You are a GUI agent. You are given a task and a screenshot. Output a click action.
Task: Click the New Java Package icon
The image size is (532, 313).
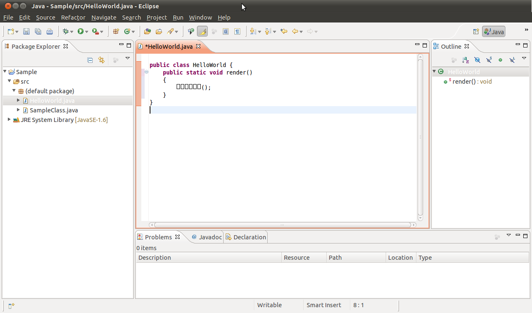pyautogui.click(x=116, y=32)
